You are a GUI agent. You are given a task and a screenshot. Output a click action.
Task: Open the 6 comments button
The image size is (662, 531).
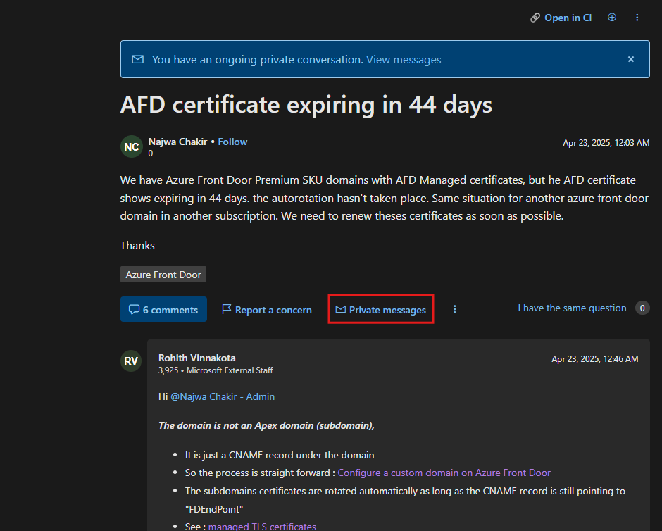coord(164,309)
